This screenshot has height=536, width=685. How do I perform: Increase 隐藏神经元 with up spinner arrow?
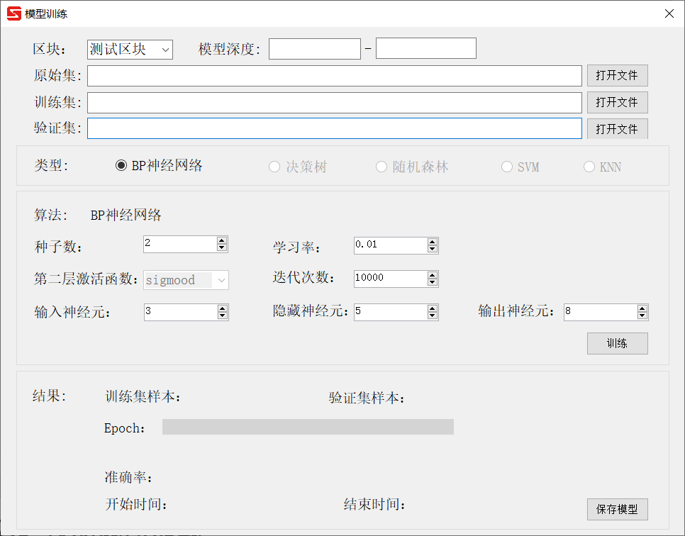(x=433, y=308)
